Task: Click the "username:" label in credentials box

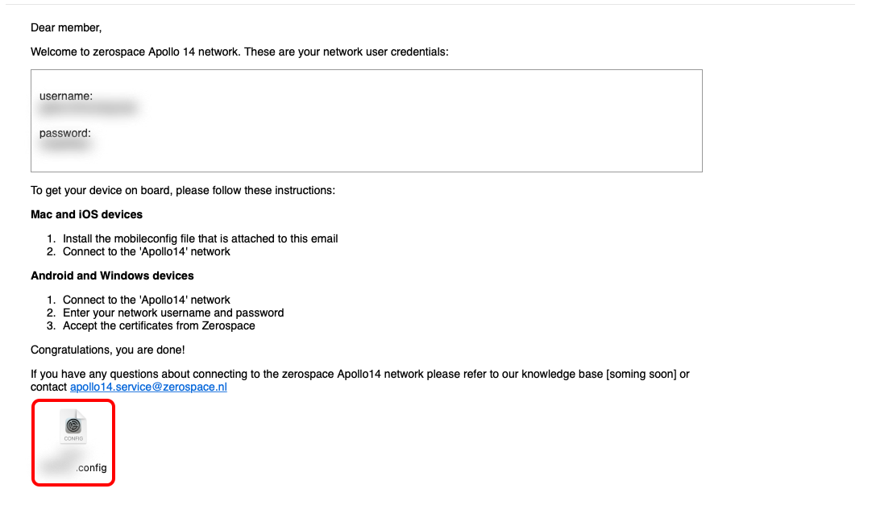Action: point(66,96)
